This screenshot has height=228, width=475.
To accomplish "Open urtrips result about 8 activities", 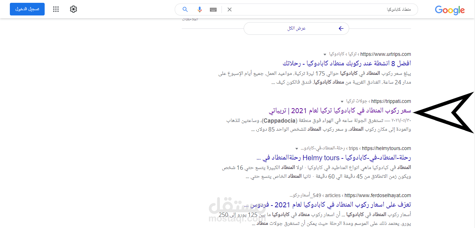I will coord(346,64).
